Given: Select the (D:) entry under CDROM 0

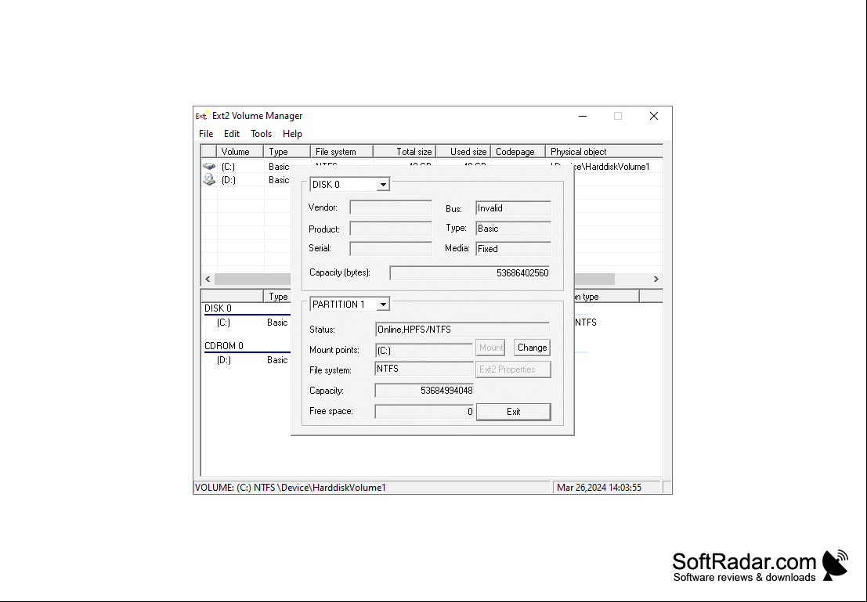Looking at the screenshot, I should click(x=223, y=360).
